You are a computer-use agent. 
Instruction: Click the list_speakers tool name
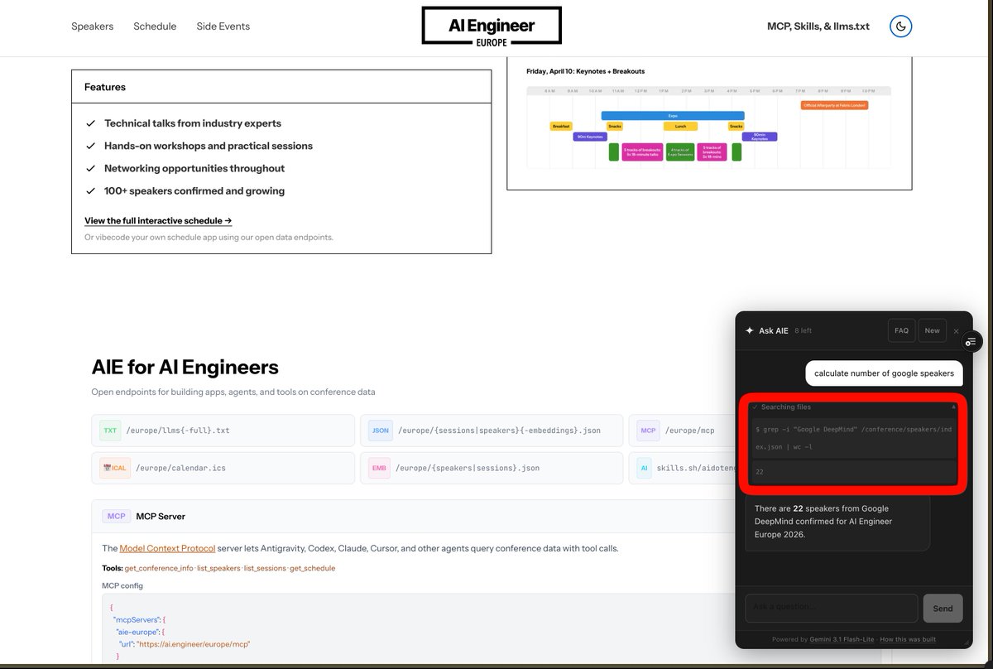(220, 568)
